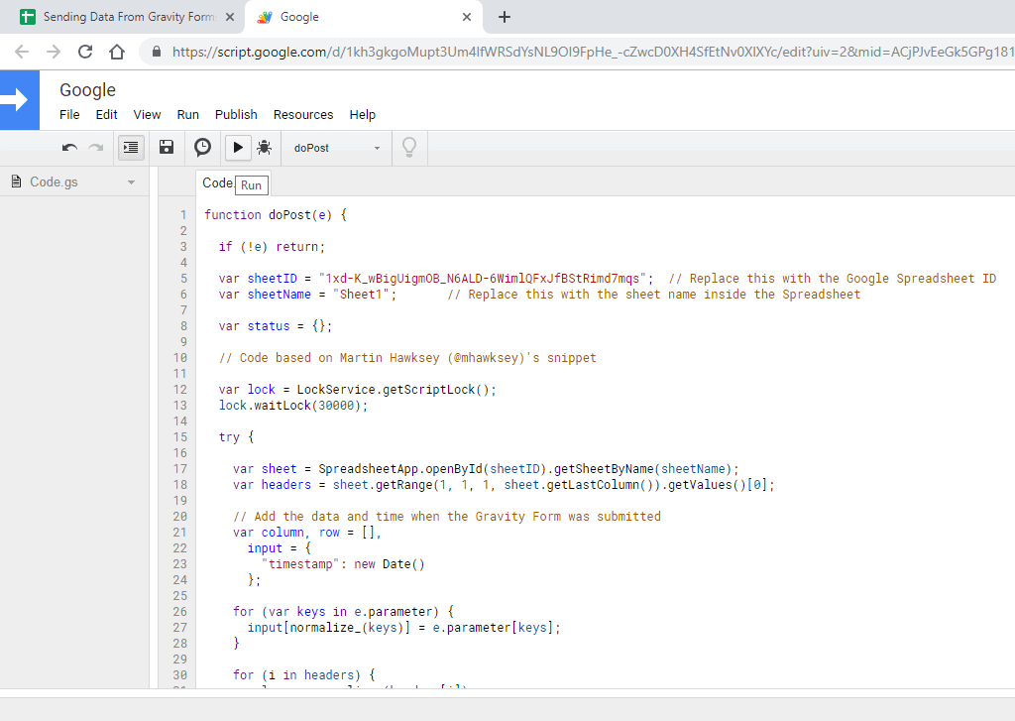
Task: Click the Apps Script favicon on Google tab
Action: [264, 17]
